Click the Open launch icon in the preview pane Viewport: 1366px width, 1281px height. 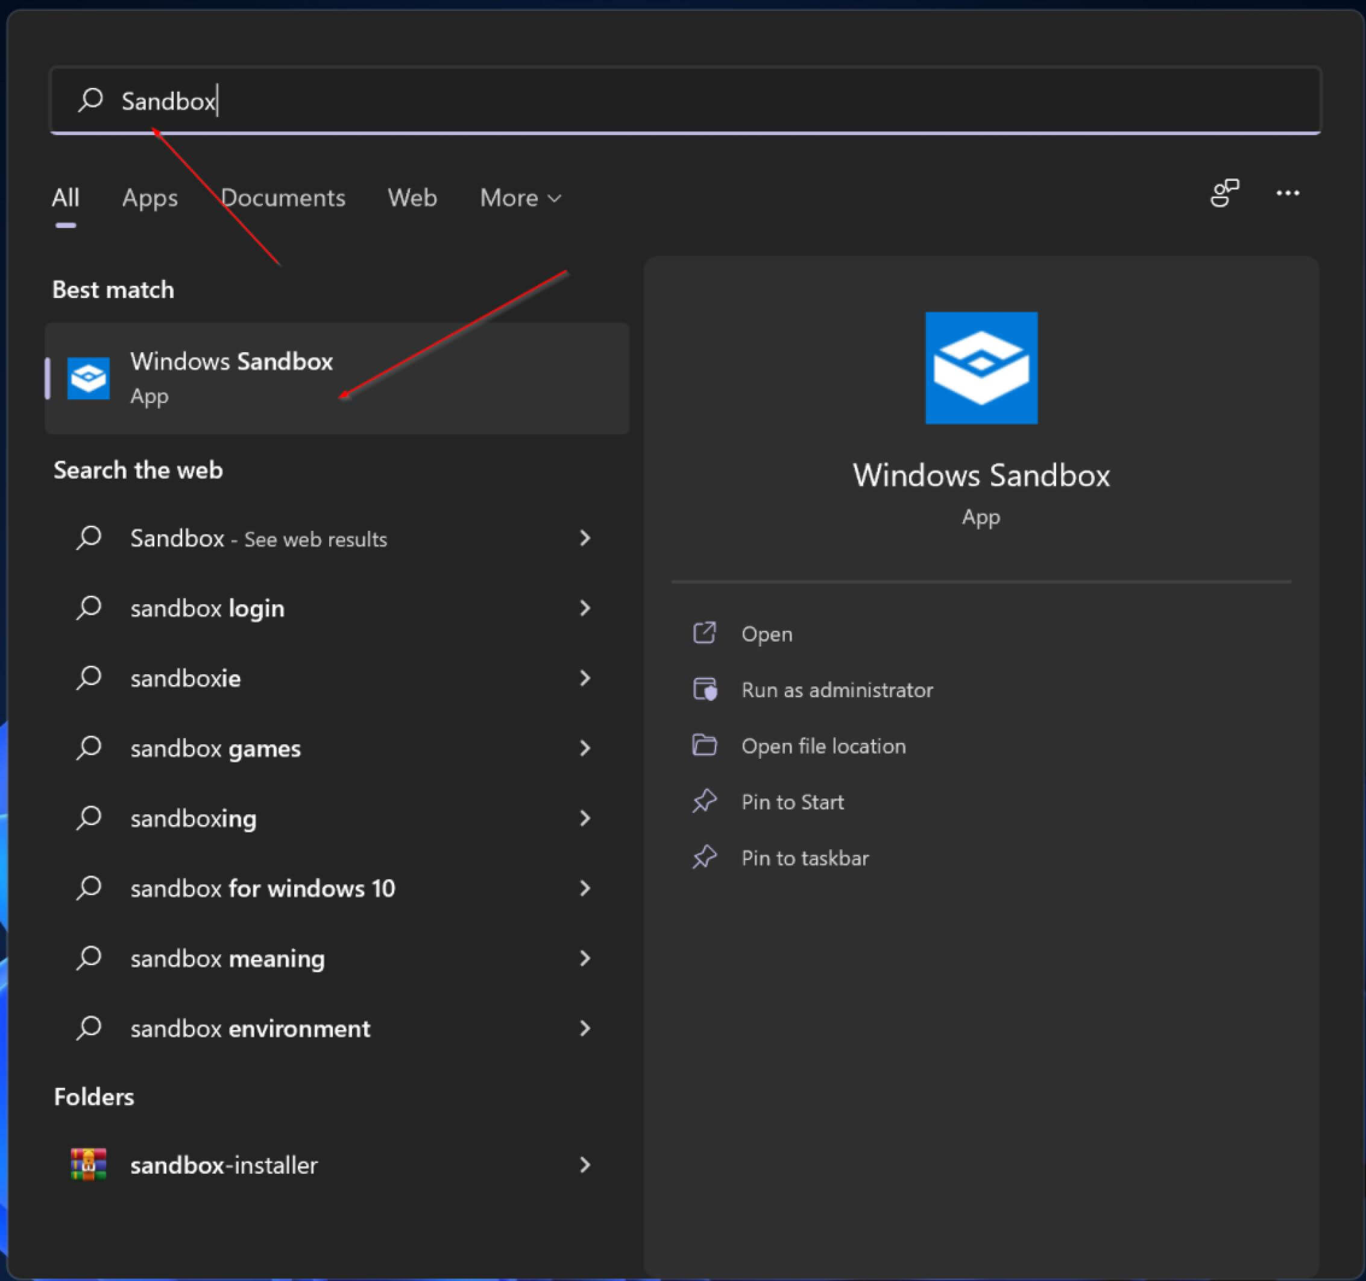[703, 633]
